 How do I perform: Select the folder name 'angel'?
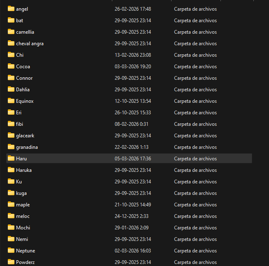pyautogui.click(x=22, y=9)
